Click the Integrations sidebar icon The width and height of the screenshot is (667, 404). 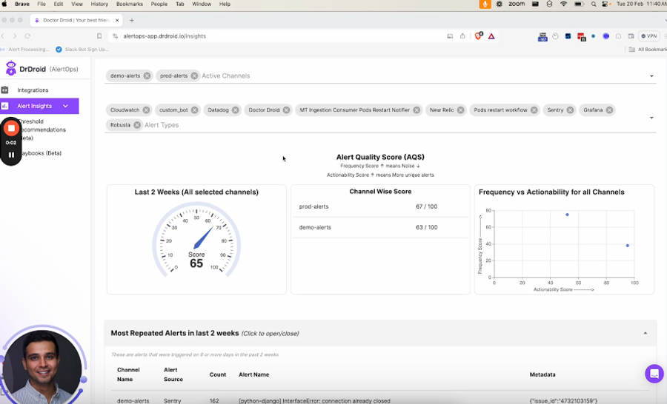pos(4,90)
